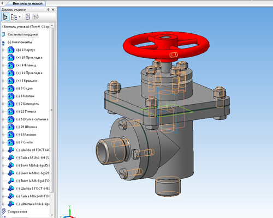Expand the 2 Шпиндель node
Viewport: 273px width, 218px height.
tap(3, 104)
